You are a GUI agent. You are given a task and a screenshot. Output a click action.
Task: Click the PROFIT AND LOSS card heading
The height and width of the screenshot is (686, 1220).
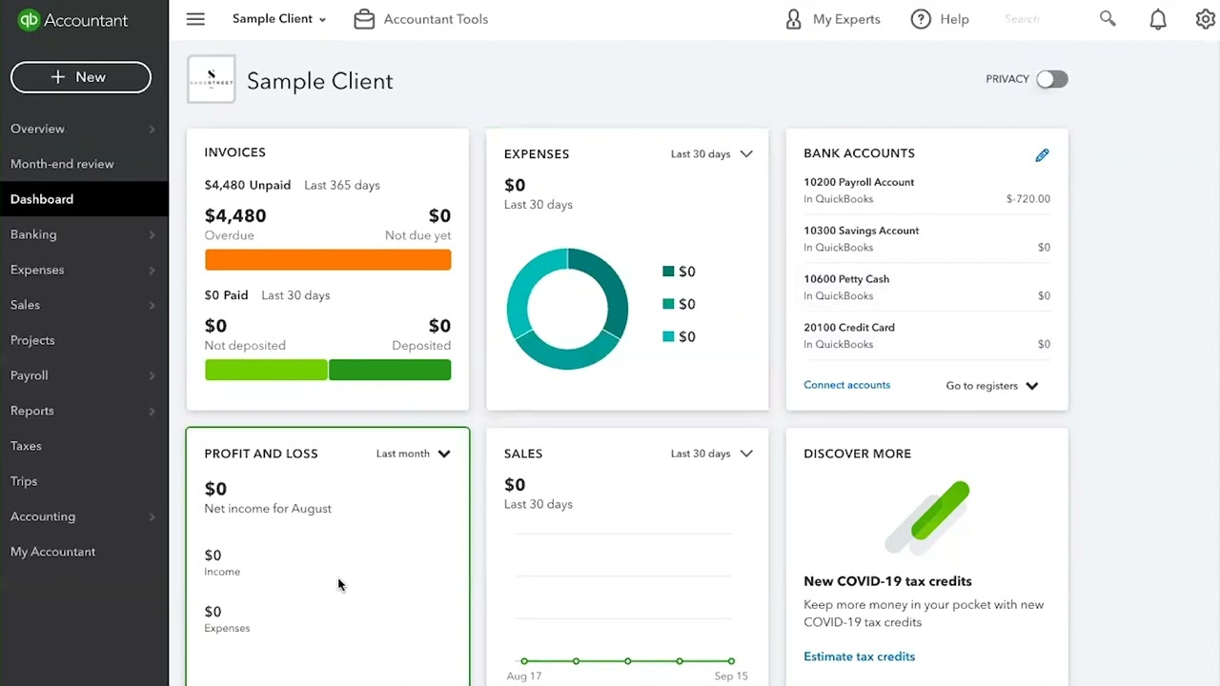[x=261, y=454]
